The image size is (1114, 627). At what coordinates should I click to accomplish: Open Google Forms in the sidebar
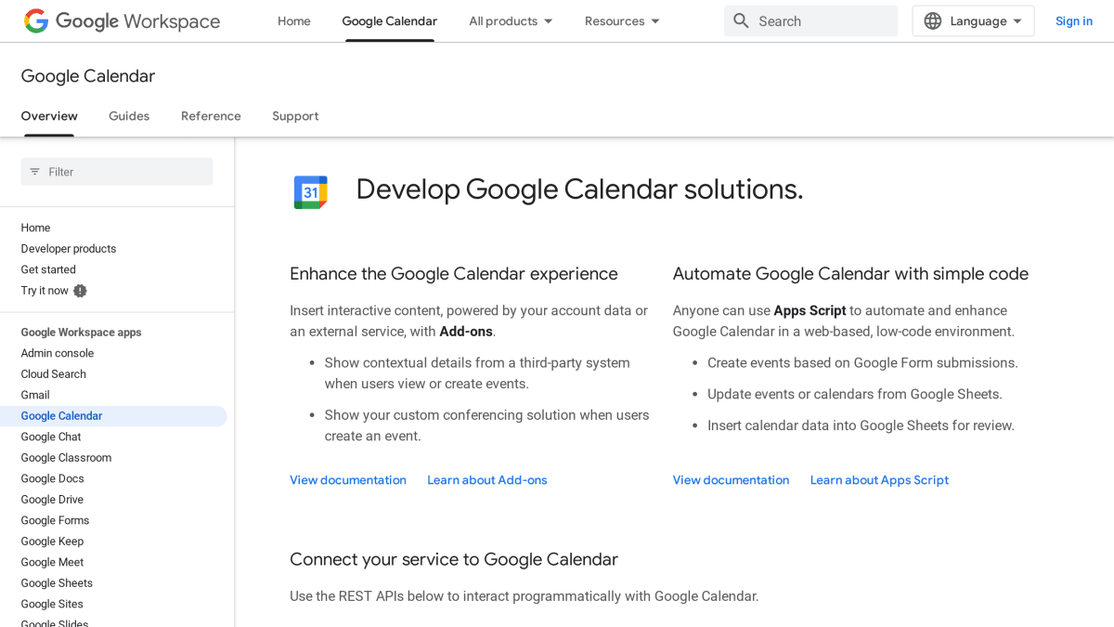(x=56, y=520)
